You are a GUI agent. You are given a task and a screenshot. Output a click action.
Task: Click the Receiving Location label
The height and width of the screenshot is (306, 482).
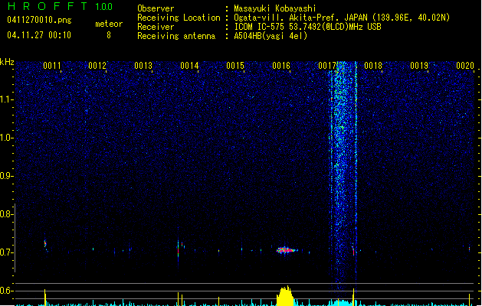coord(179,18)
